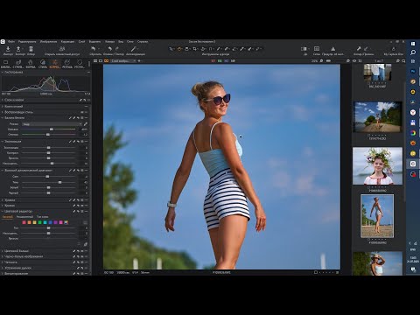Click the Экспорт export icon
Viewport: 420px width, 315px height.
point(18,49)
